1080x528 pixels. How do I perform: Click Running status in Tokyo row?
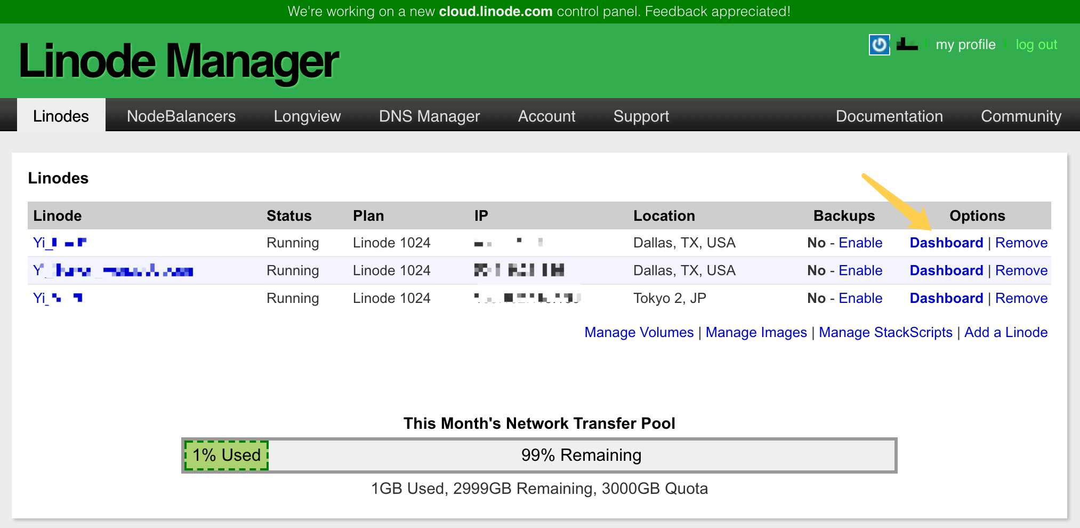click(293, 298)
